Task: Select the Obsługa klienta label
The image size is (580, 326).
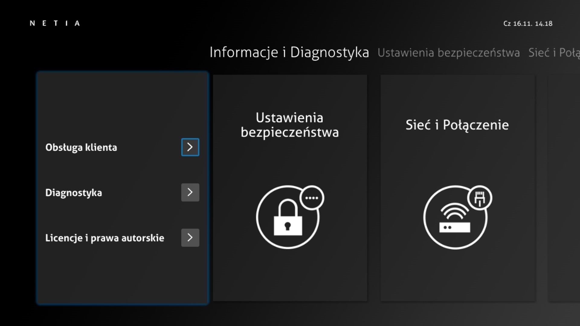Action: (81, 147)
